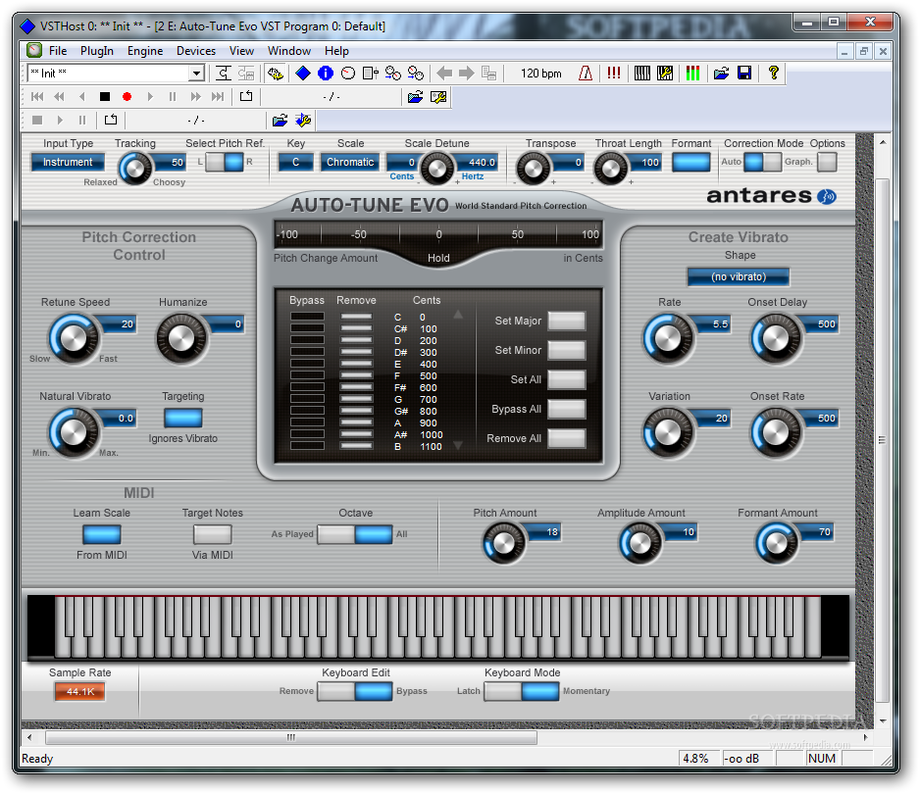Click the yellow question mark help icon
Screen dimensions: 920x794
[x=773, y=74]
